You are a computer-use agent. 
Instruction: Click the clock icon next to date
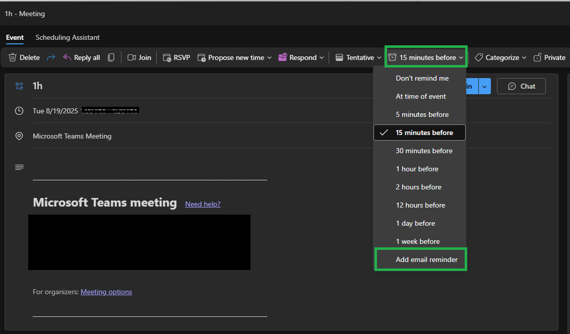click(19, 111)
